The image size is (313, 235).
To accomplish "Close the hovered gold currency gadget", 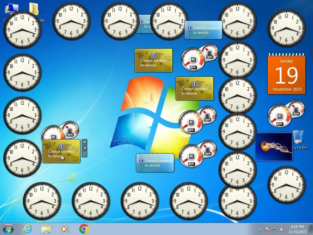I will coord(84,142).
